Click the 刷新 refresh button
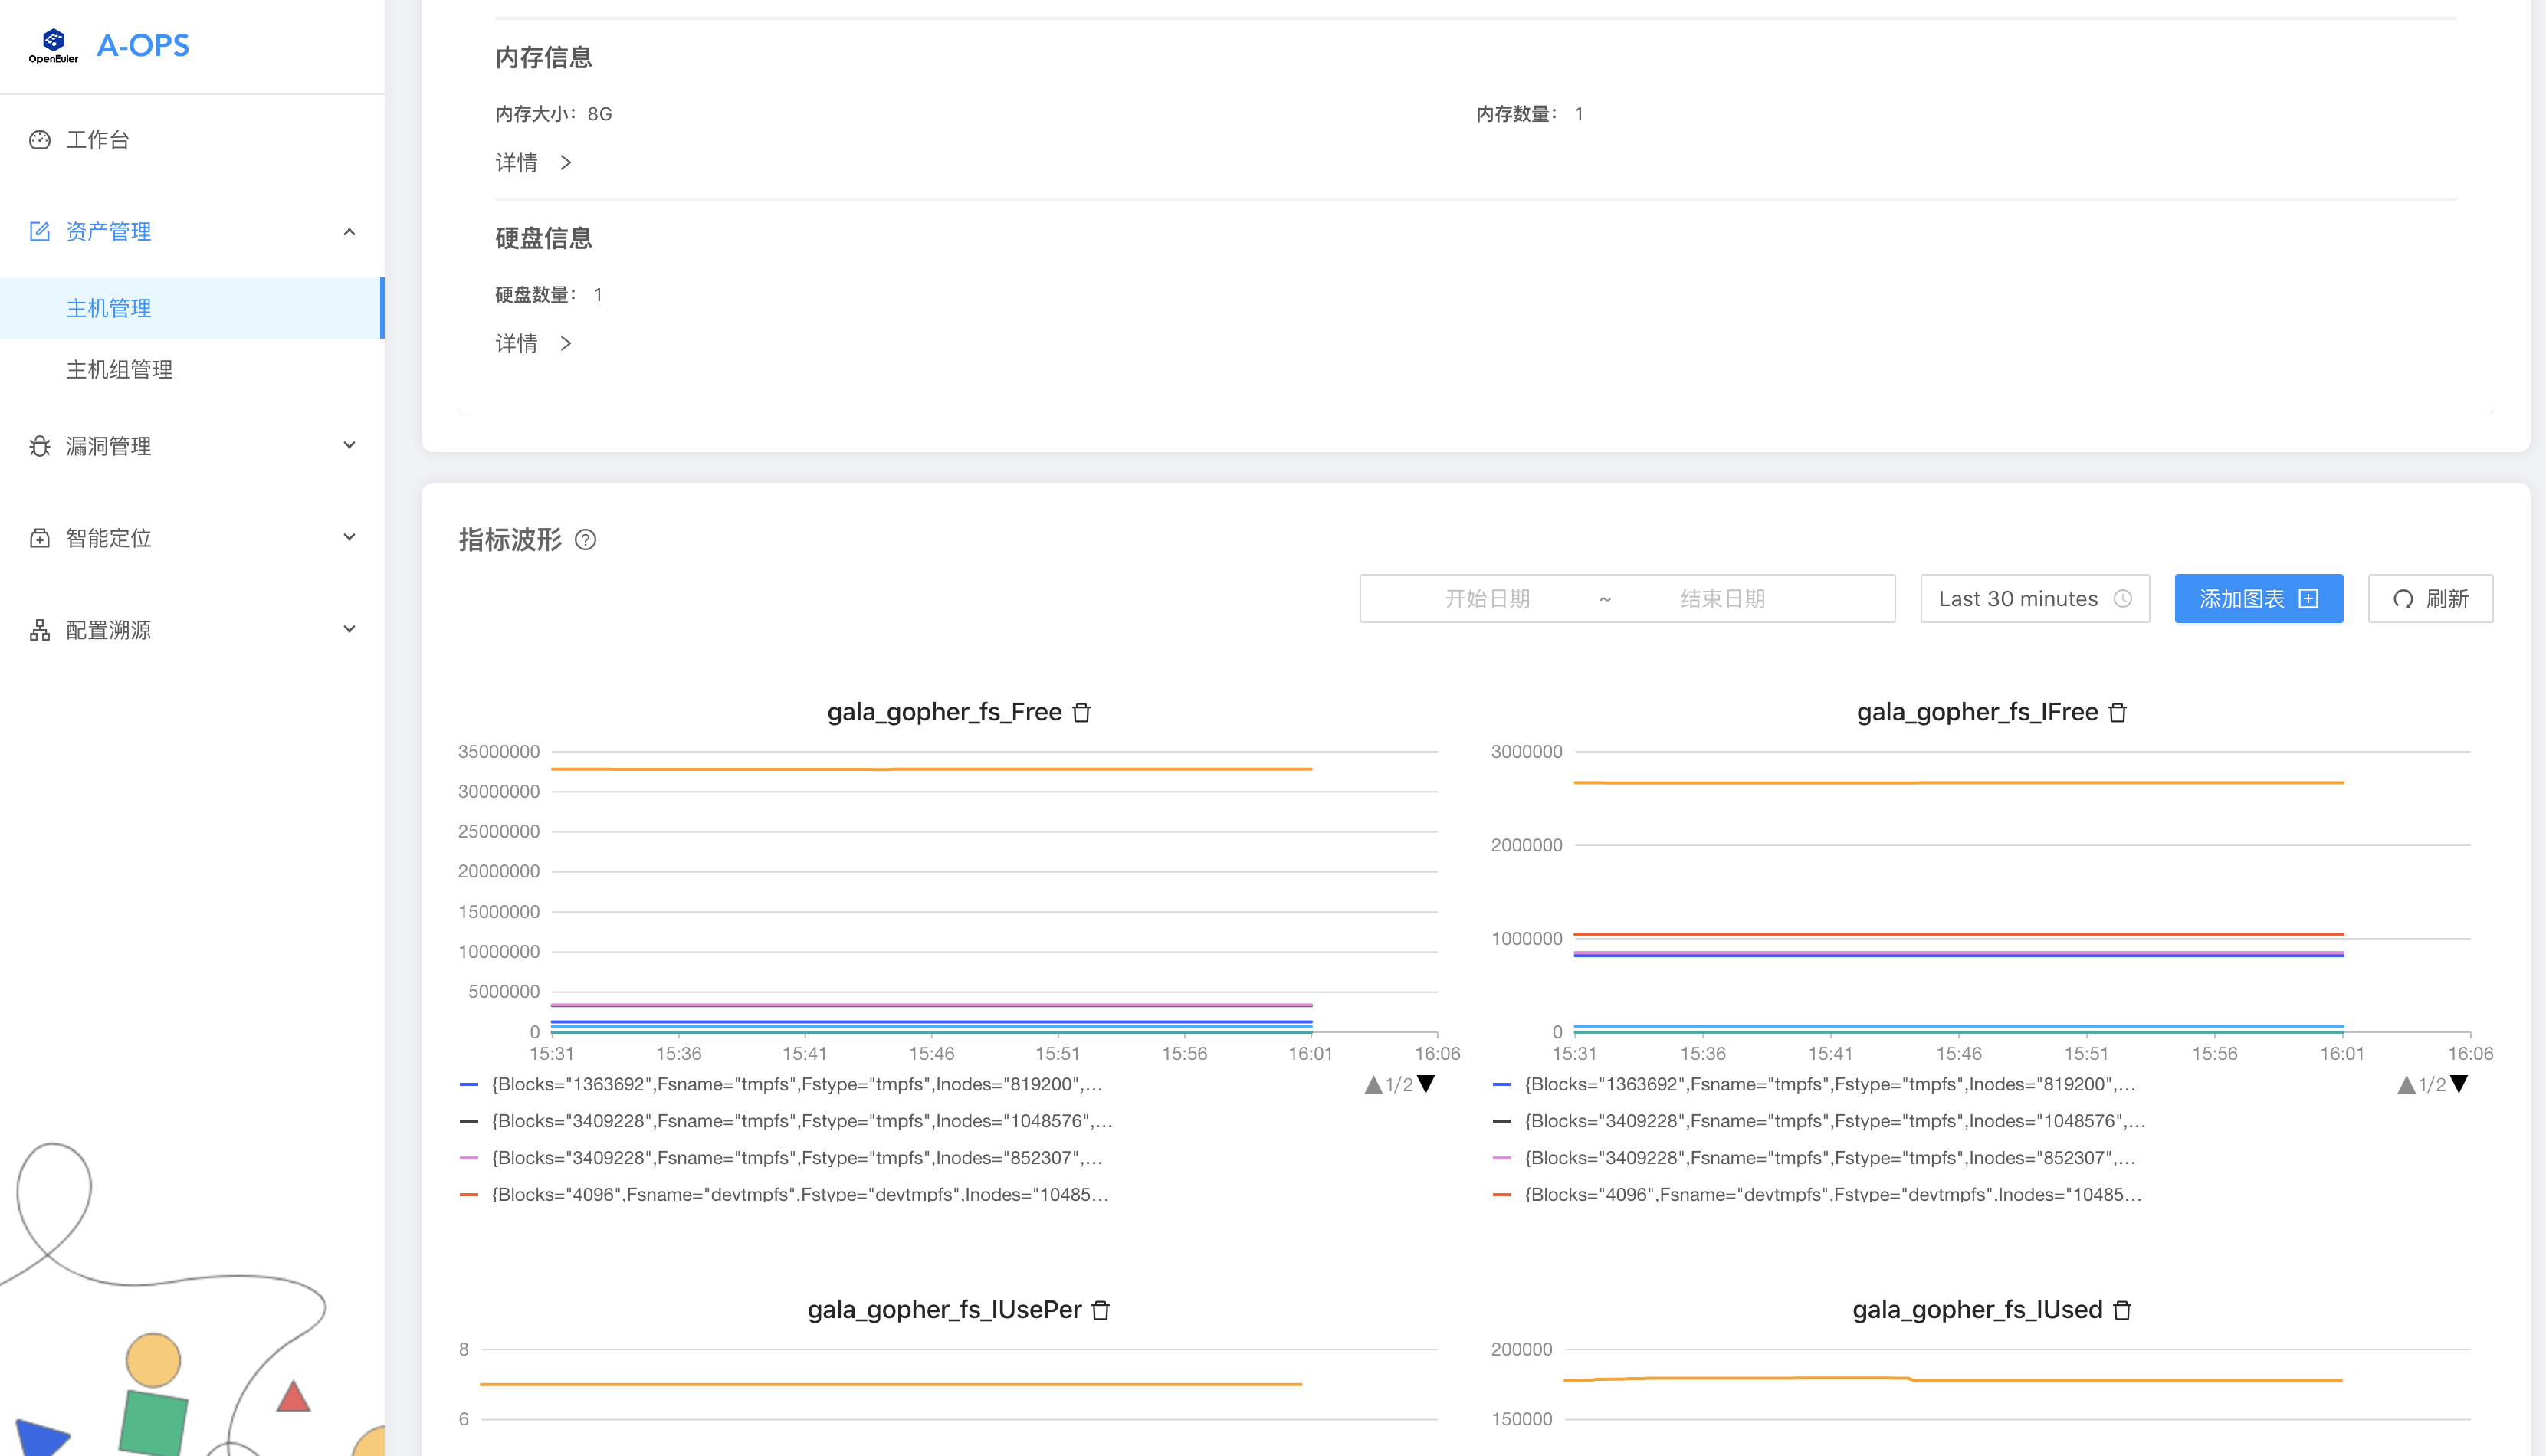The width and height of the screenshot is (2546, 1456). [x=2429, y=598]
